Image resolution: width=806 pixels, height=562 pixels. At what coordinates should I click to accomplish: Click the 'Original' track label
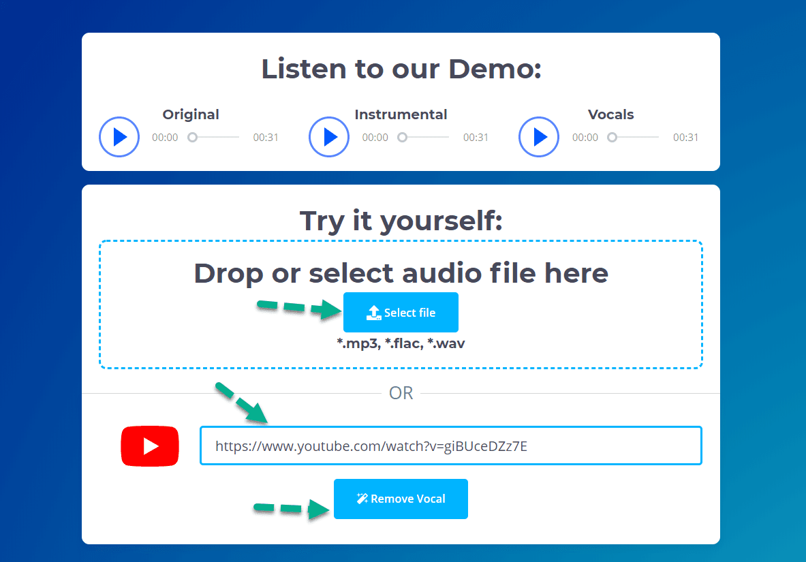click(191, 114)
